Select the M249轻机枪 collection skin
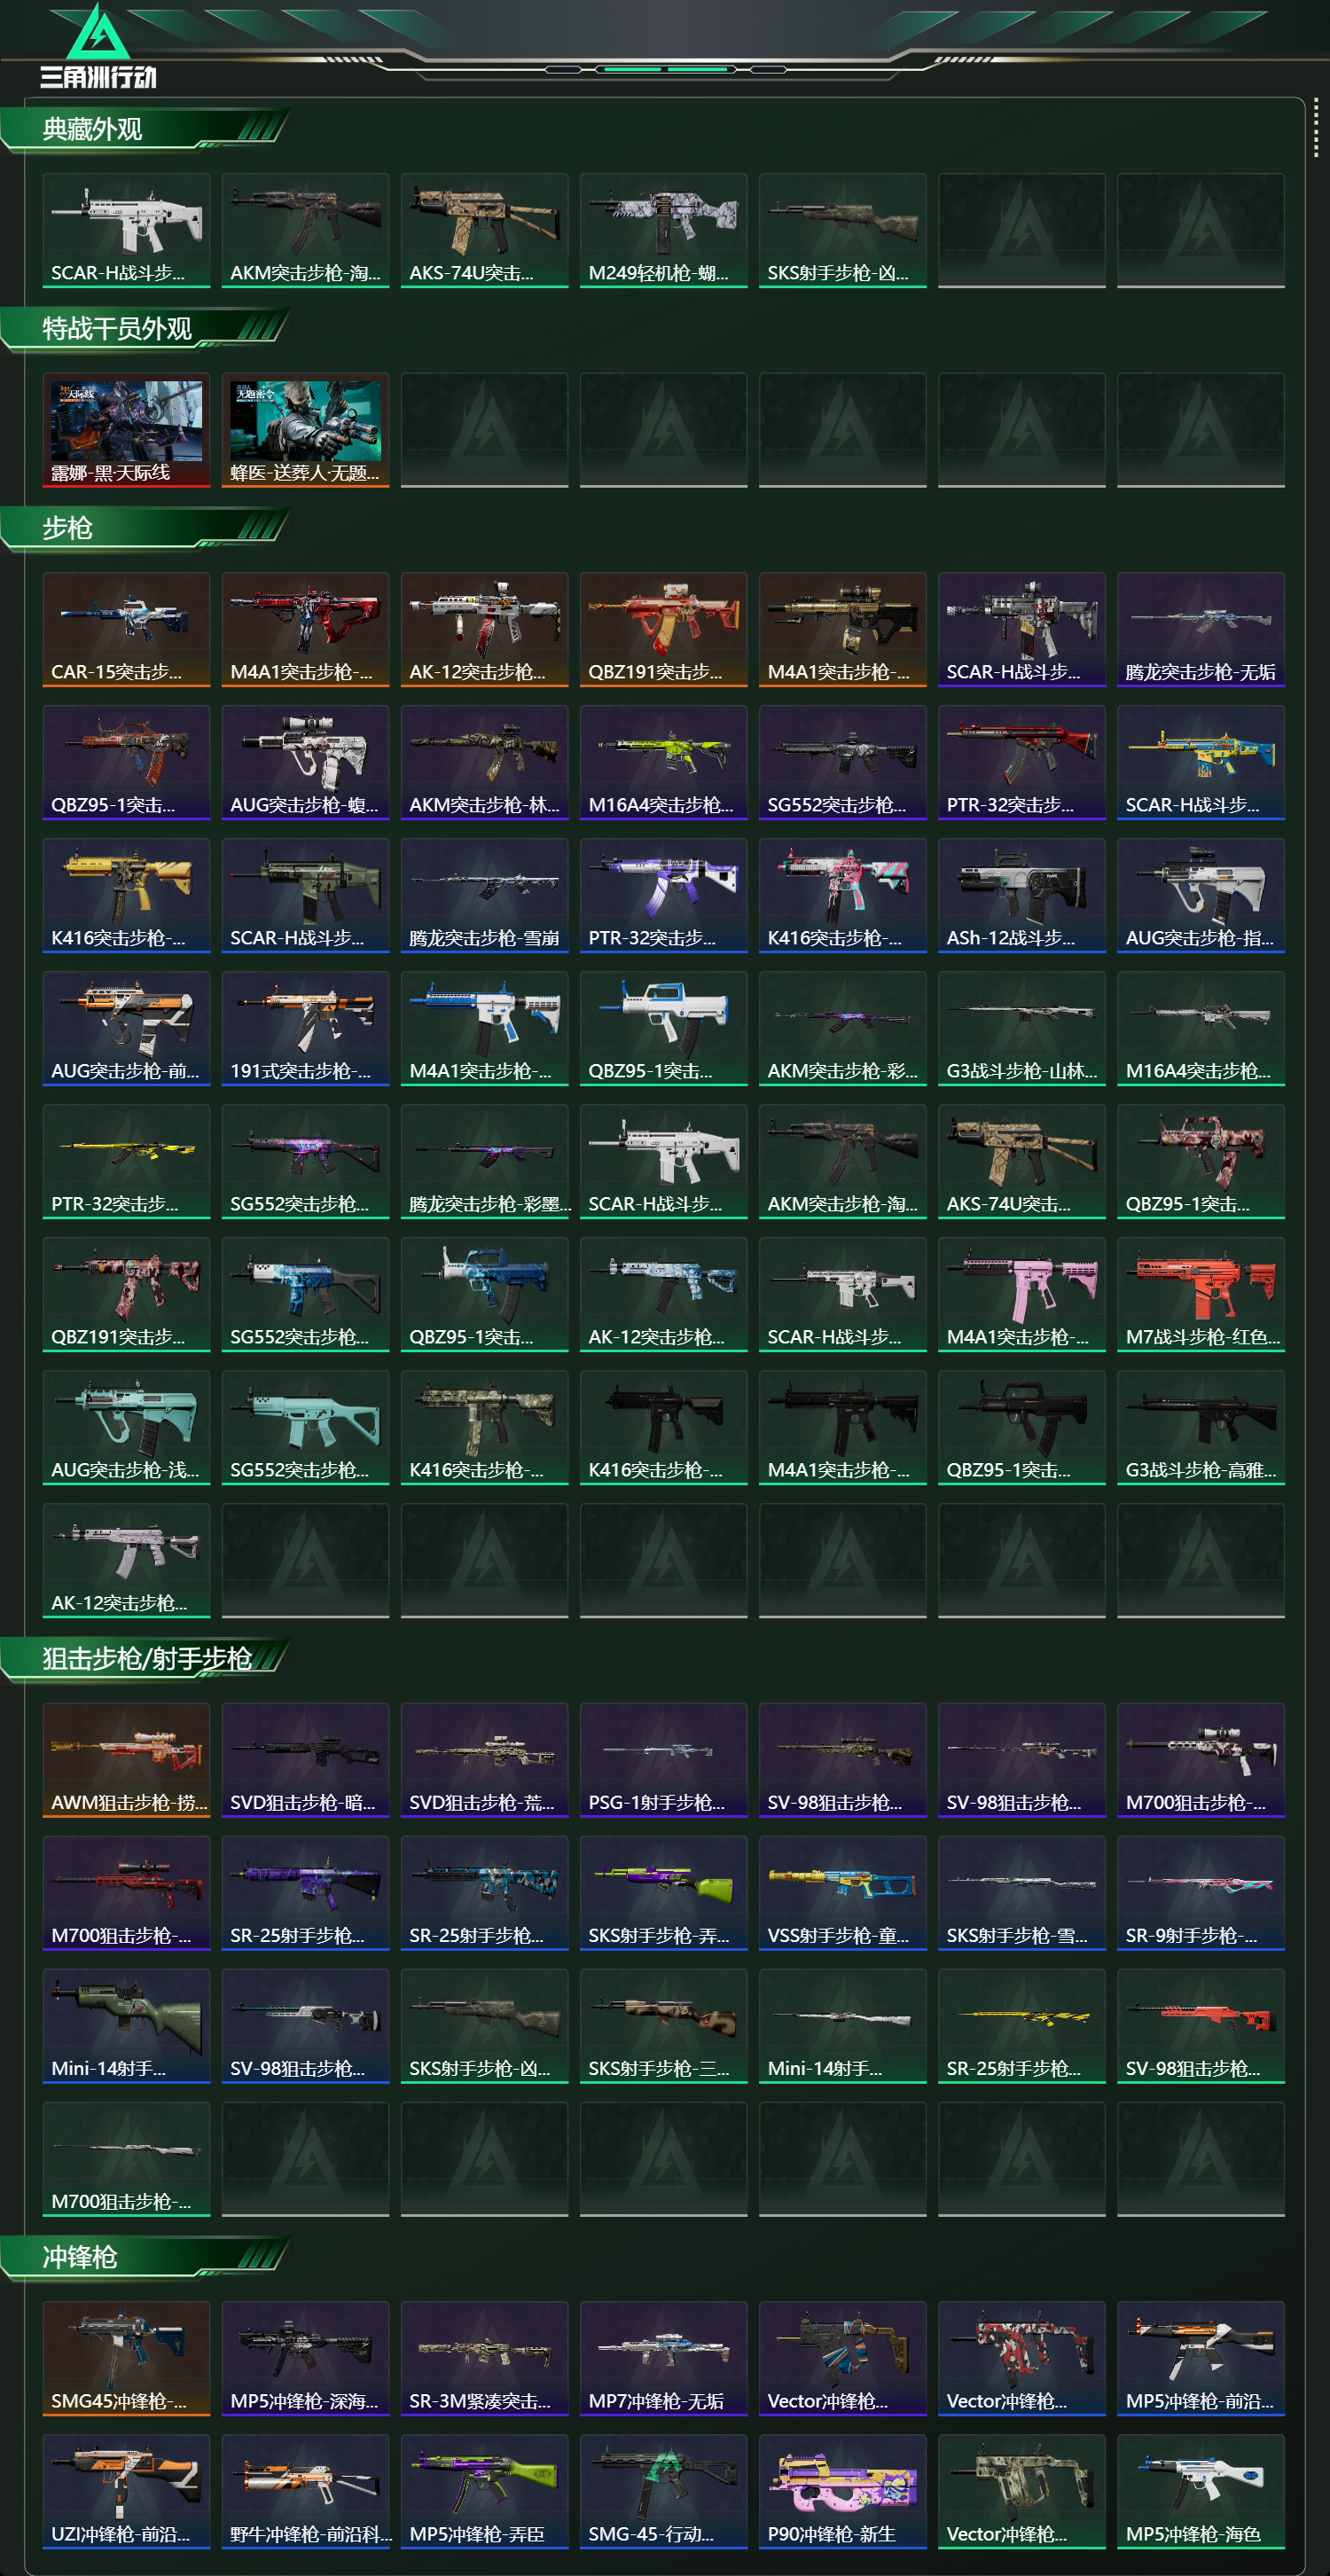This screenshot has width=1330, height=2576. click(x=663, y=230)
